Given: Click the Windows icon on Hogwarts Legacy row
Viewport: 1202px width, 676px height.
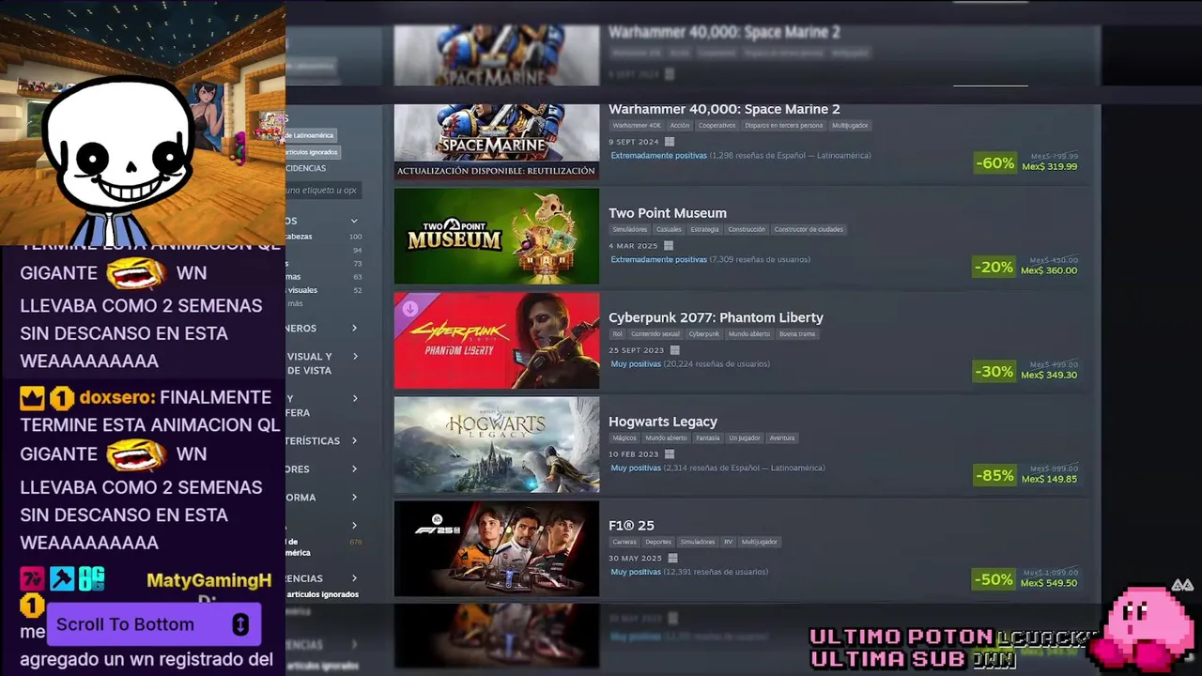Looking at the screenshot, I should pyautogui.click(x=670, y=454).
